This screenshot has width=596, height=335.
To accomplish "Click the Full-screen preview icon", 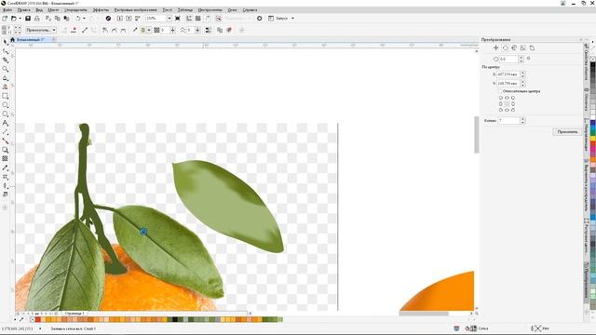I will [x=178, y=19].
